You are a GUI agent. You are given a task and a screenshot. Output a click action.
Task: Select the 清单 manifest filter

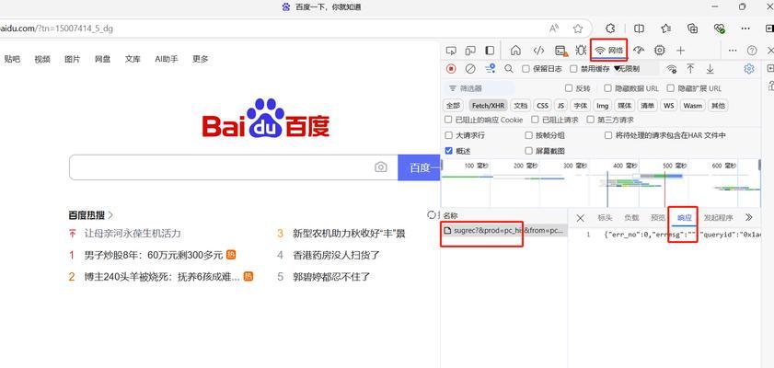point(648,106)
